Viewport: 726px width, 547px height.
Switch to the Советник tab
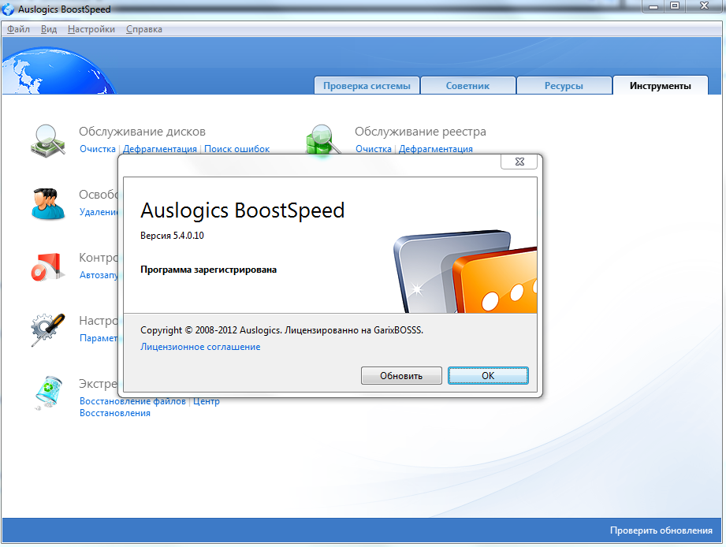click(467, 86)
